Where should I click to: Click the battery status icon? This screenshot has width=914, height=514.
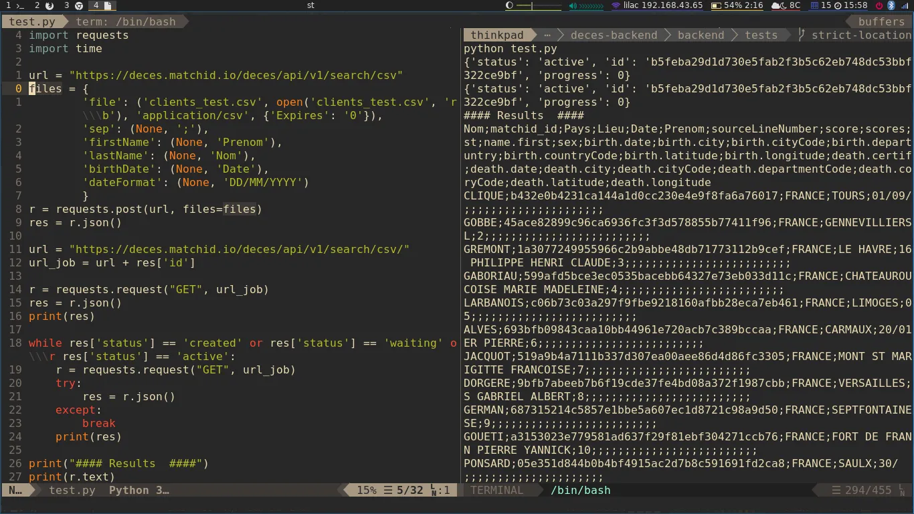(x=716, y=5)
